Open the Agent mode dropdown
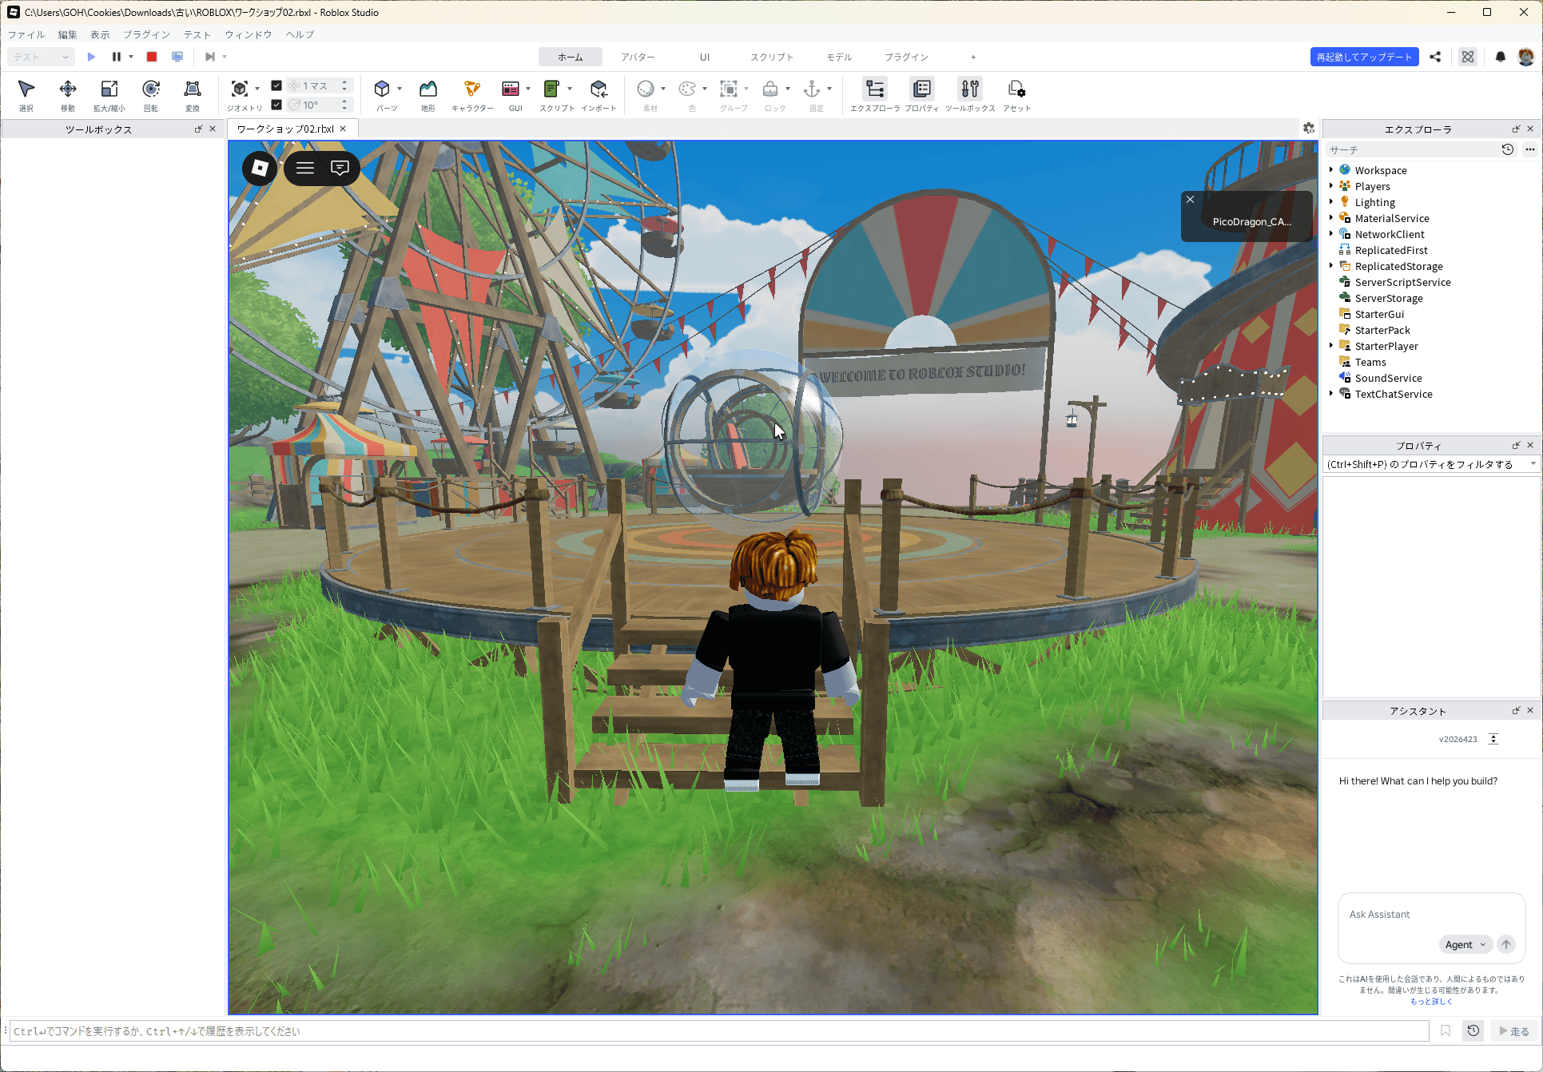The height and width of the screenshot is (1072, 1543). 1465,944
